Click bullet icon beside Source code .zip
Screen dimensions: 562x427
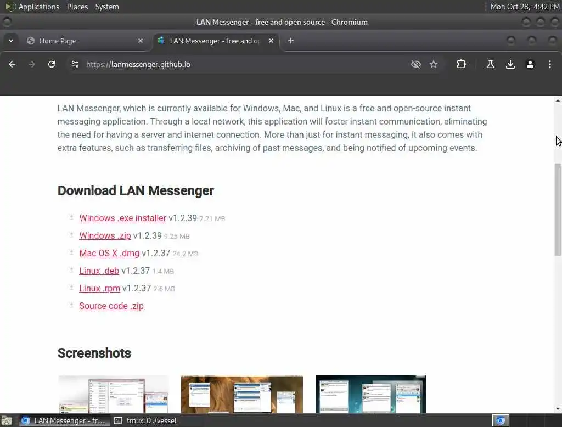click(x=71, y=305)
